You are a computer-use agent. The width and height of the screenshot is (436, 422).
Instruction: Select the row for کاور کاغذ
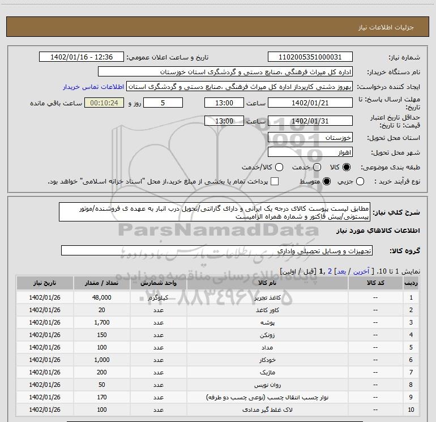[x=217, y=310]
